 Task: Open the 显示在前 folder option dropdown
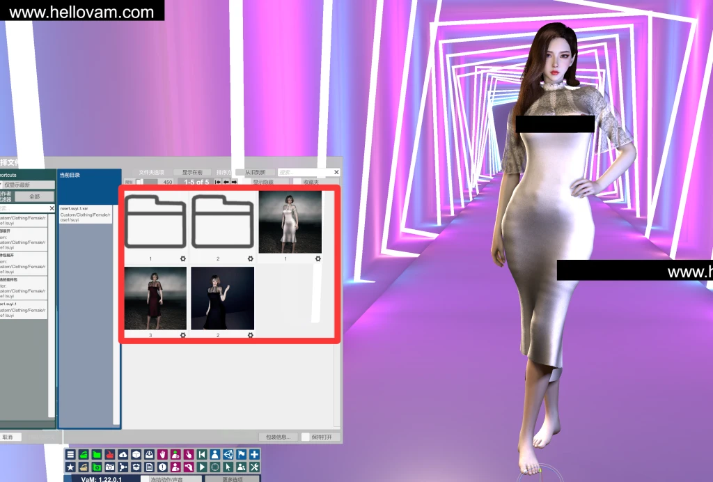click(x=191, y=172)
